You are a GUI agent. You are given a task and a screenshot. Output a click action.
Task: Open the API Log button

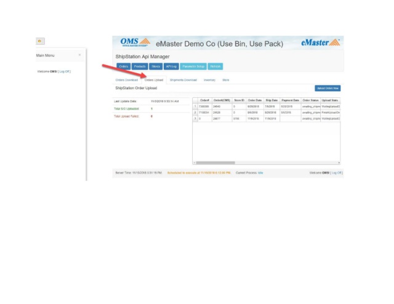click(172, 66)
